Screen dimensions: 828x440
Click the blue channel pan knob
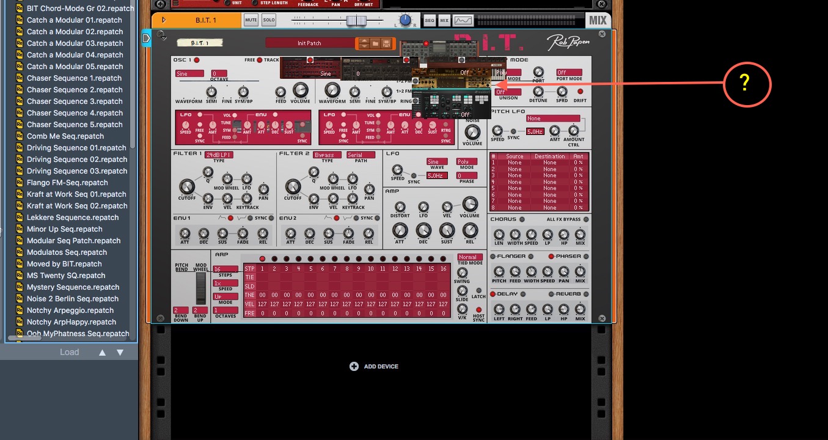tap(405, 20)
